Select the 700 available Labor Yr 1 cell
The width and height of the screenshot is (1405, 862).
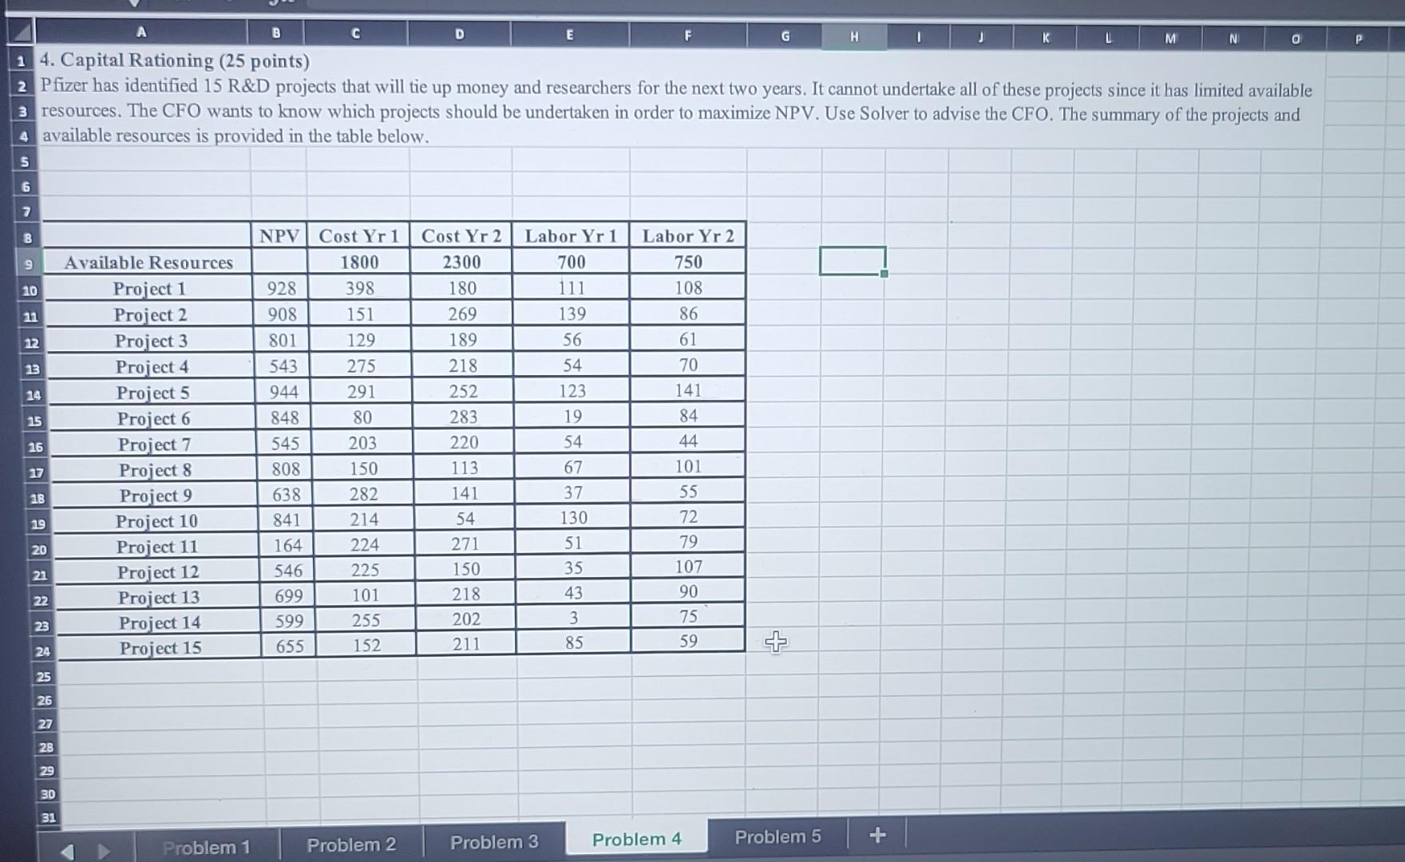point(572,262)
